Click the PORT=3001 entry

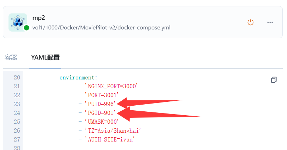point(102,95)
